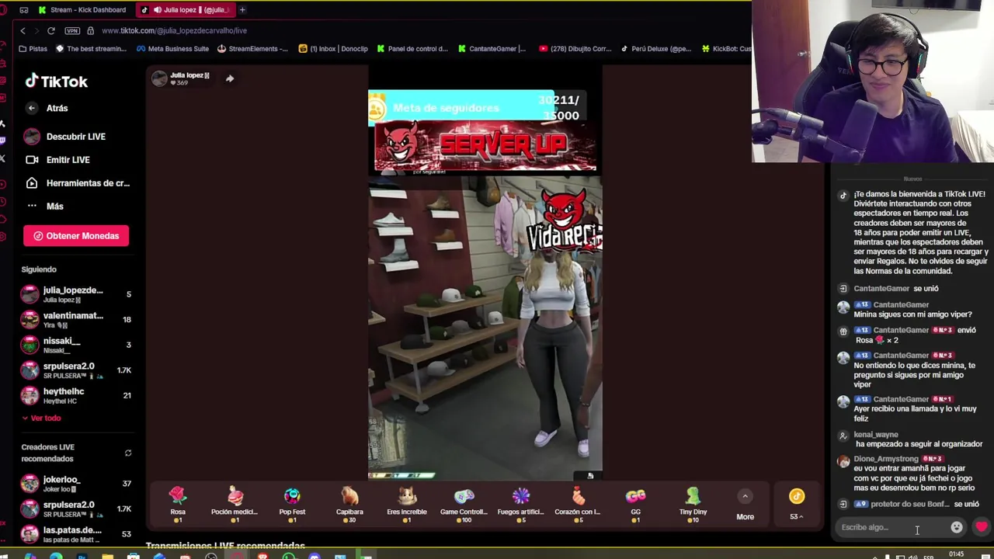The image size is (994, 559).
Task: Open heythelhc followed live channel
Action: pyautogui.click(x=76, y=396)
